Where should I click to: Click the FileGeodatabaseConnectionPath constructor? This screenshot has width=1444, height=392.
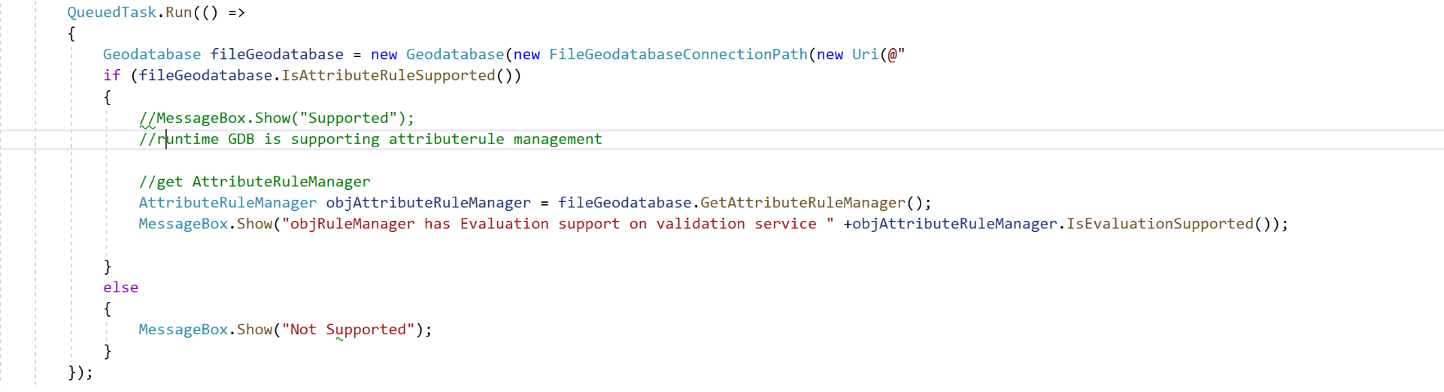tap(678, 55)
